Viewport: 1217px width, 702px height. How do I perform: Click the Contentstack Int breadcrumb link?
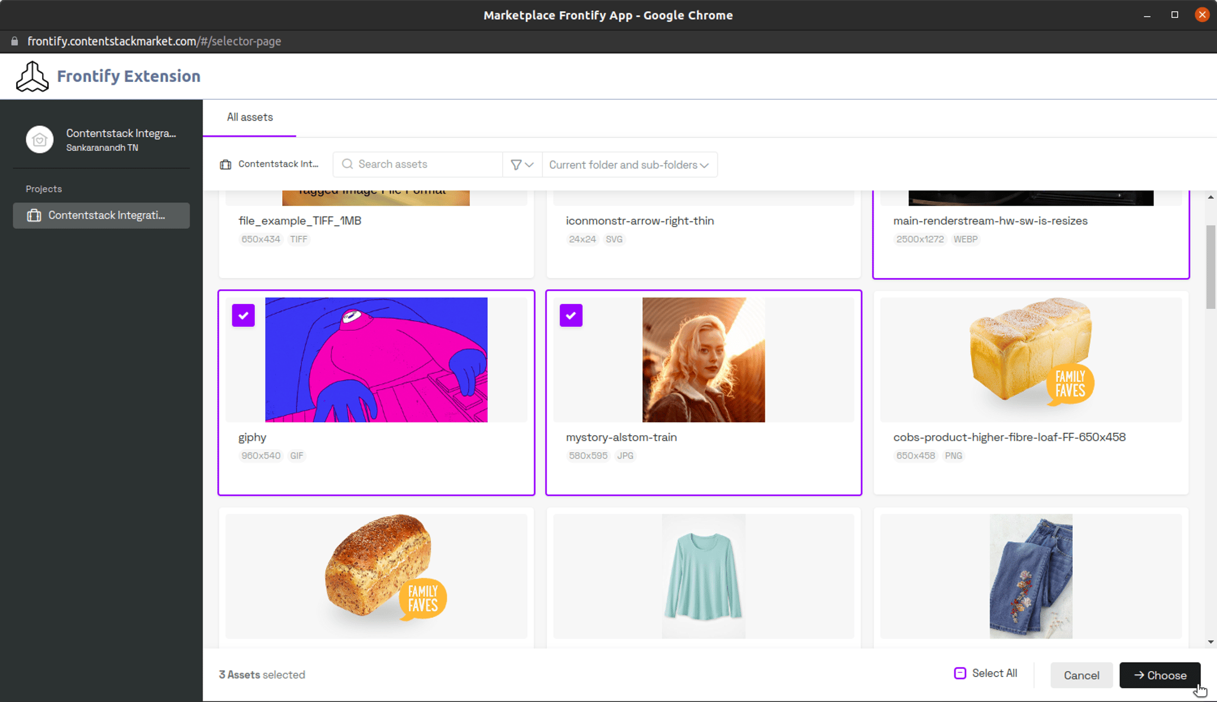278,164
